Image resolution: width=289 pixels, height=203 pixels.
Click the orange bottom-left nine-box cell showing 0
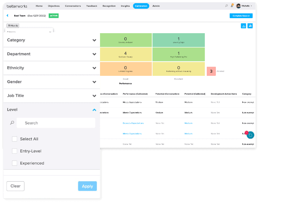click(x=126, y=69)
